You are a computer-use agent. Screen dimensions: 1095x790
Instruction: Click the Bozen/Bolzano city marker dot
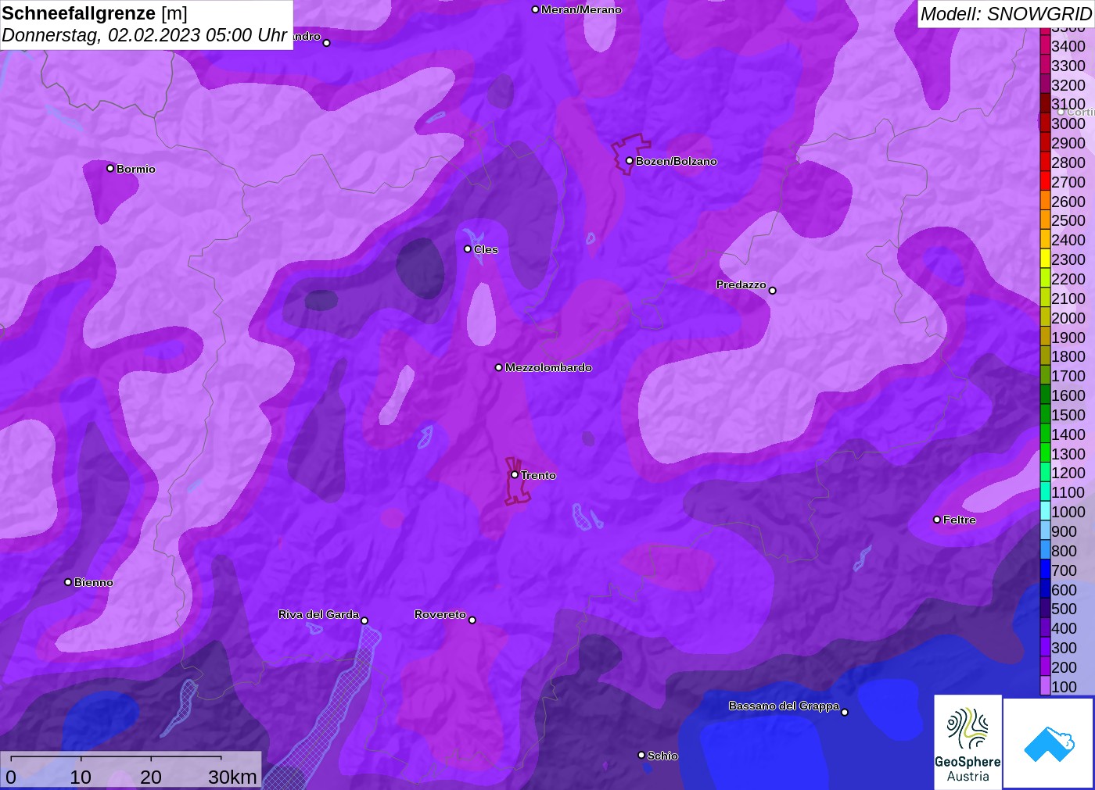630,161
